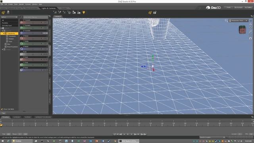Viewport: 254px width, 143px height.
Task: Click the My Account button
Action: tap(238, 8)
